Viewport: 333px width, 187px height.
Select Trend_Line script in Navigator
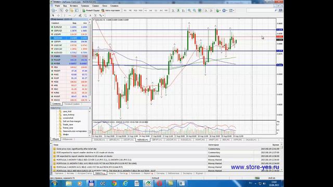pos(68,128)
